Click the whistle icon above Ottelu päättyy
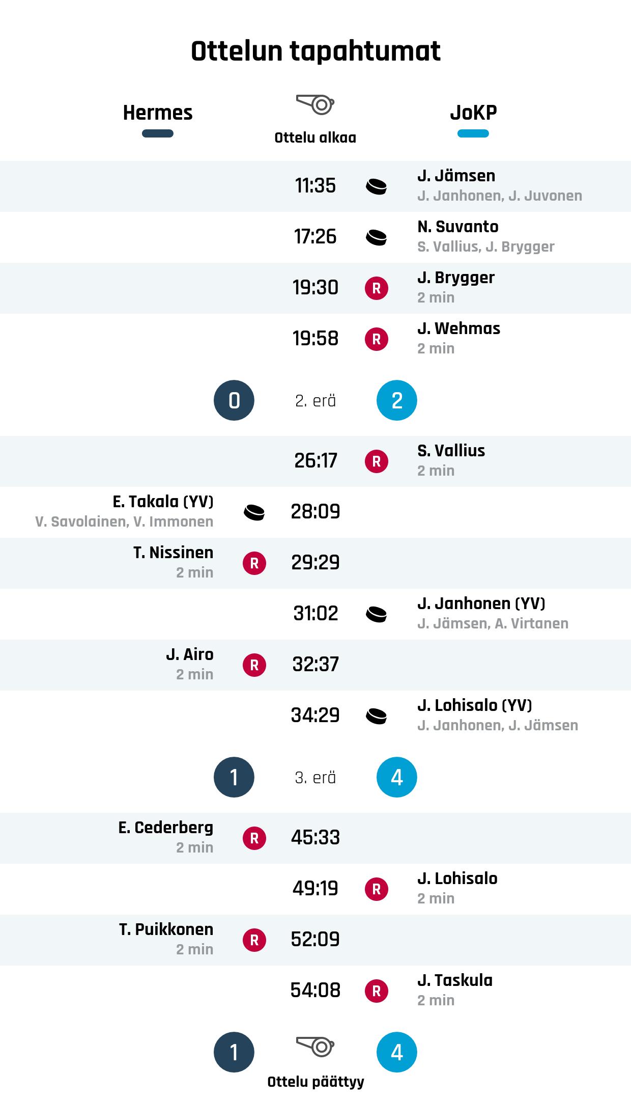Viewport: 631px width, 1099px height. click(315, 1047)
